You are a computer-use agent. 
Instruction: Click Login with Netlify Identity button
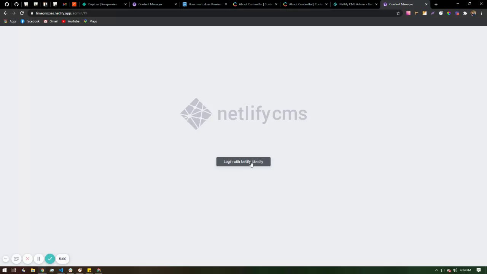243,162
